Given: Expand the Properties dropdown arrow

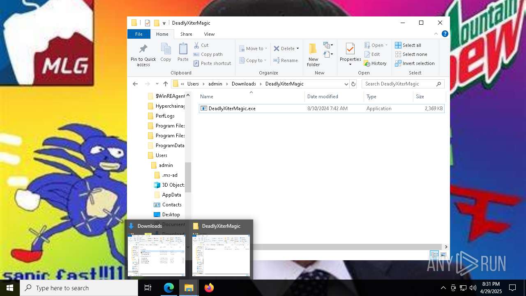Looking at the screenshot, I should 350,65.
